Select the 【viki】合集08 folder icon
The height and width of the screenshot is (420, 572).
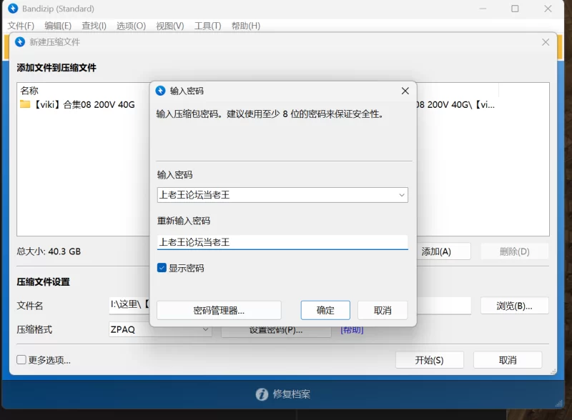click(x=25, y=104)
